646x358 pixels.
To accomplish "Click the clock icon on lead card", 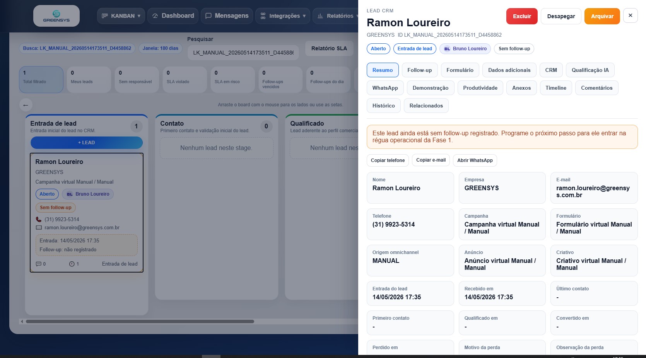I will pyautogui.click(x=72, y=264).
